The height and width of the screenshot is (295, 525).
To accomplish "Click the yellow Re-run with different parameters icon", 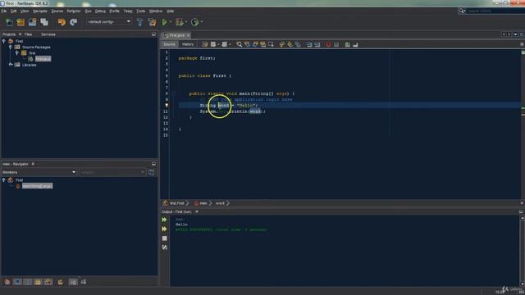I will click(164, 229).
